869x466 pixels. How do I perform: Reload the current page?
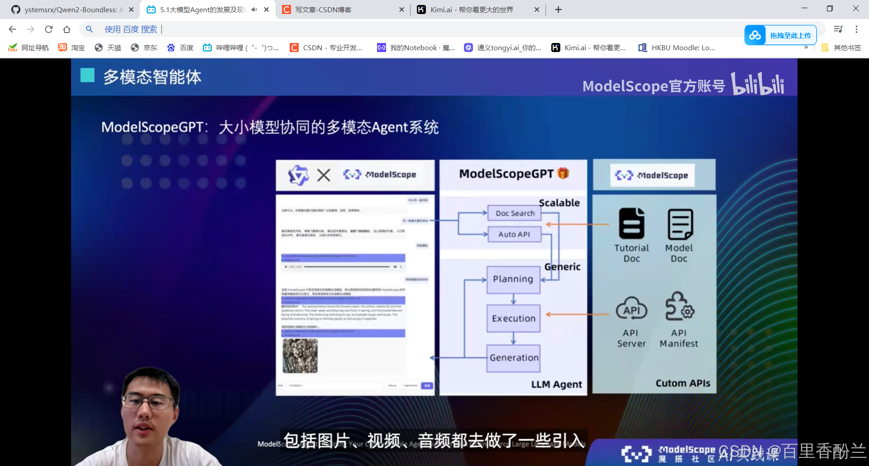pyautogui.click(x=48, y=29)
